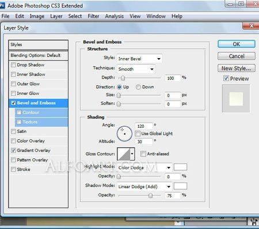Enable the Texture checkbox
The image size is (259, 229).
[19, 122]
